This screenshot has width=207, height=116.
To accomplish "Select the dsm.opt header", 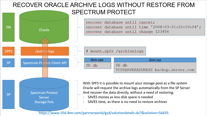I will pyautogui.click(x=98, y=60).
